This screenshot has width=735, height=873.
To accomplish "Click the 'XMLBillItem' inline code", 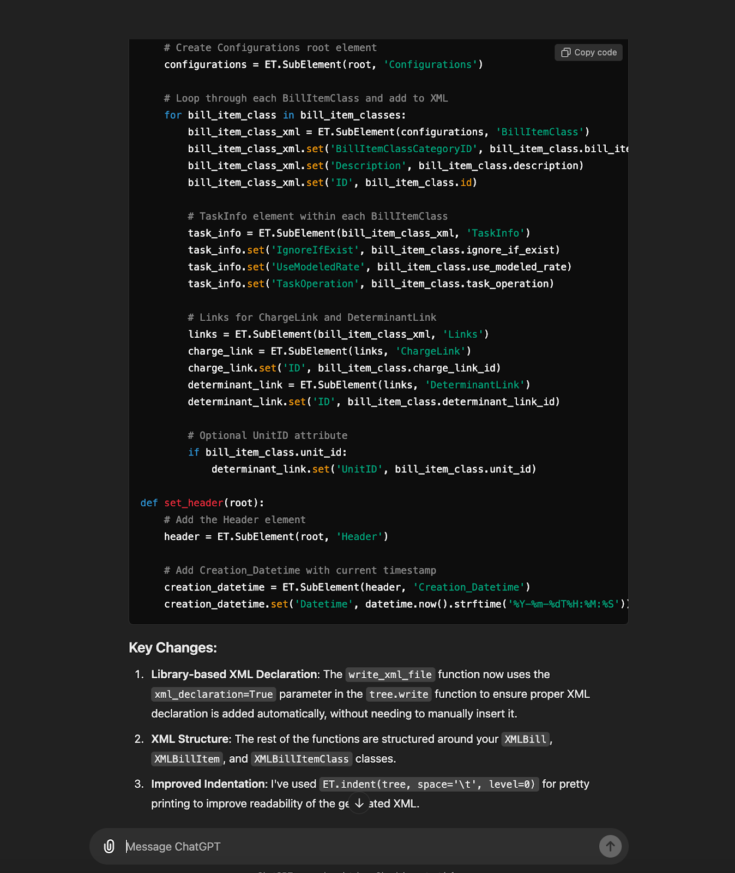I will (187, 758).
